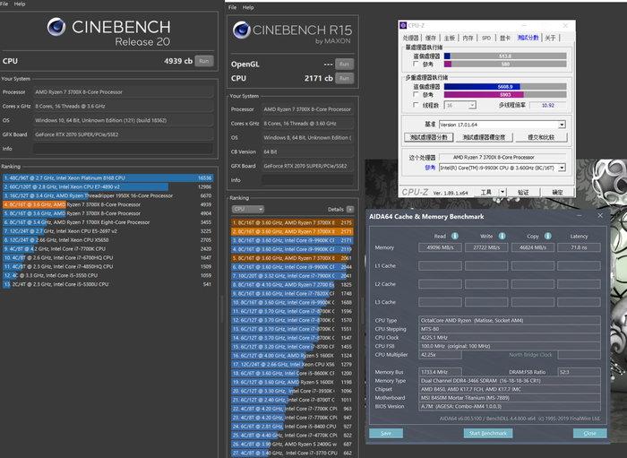Switch to 内存 tab in CPU-Z

468,38
